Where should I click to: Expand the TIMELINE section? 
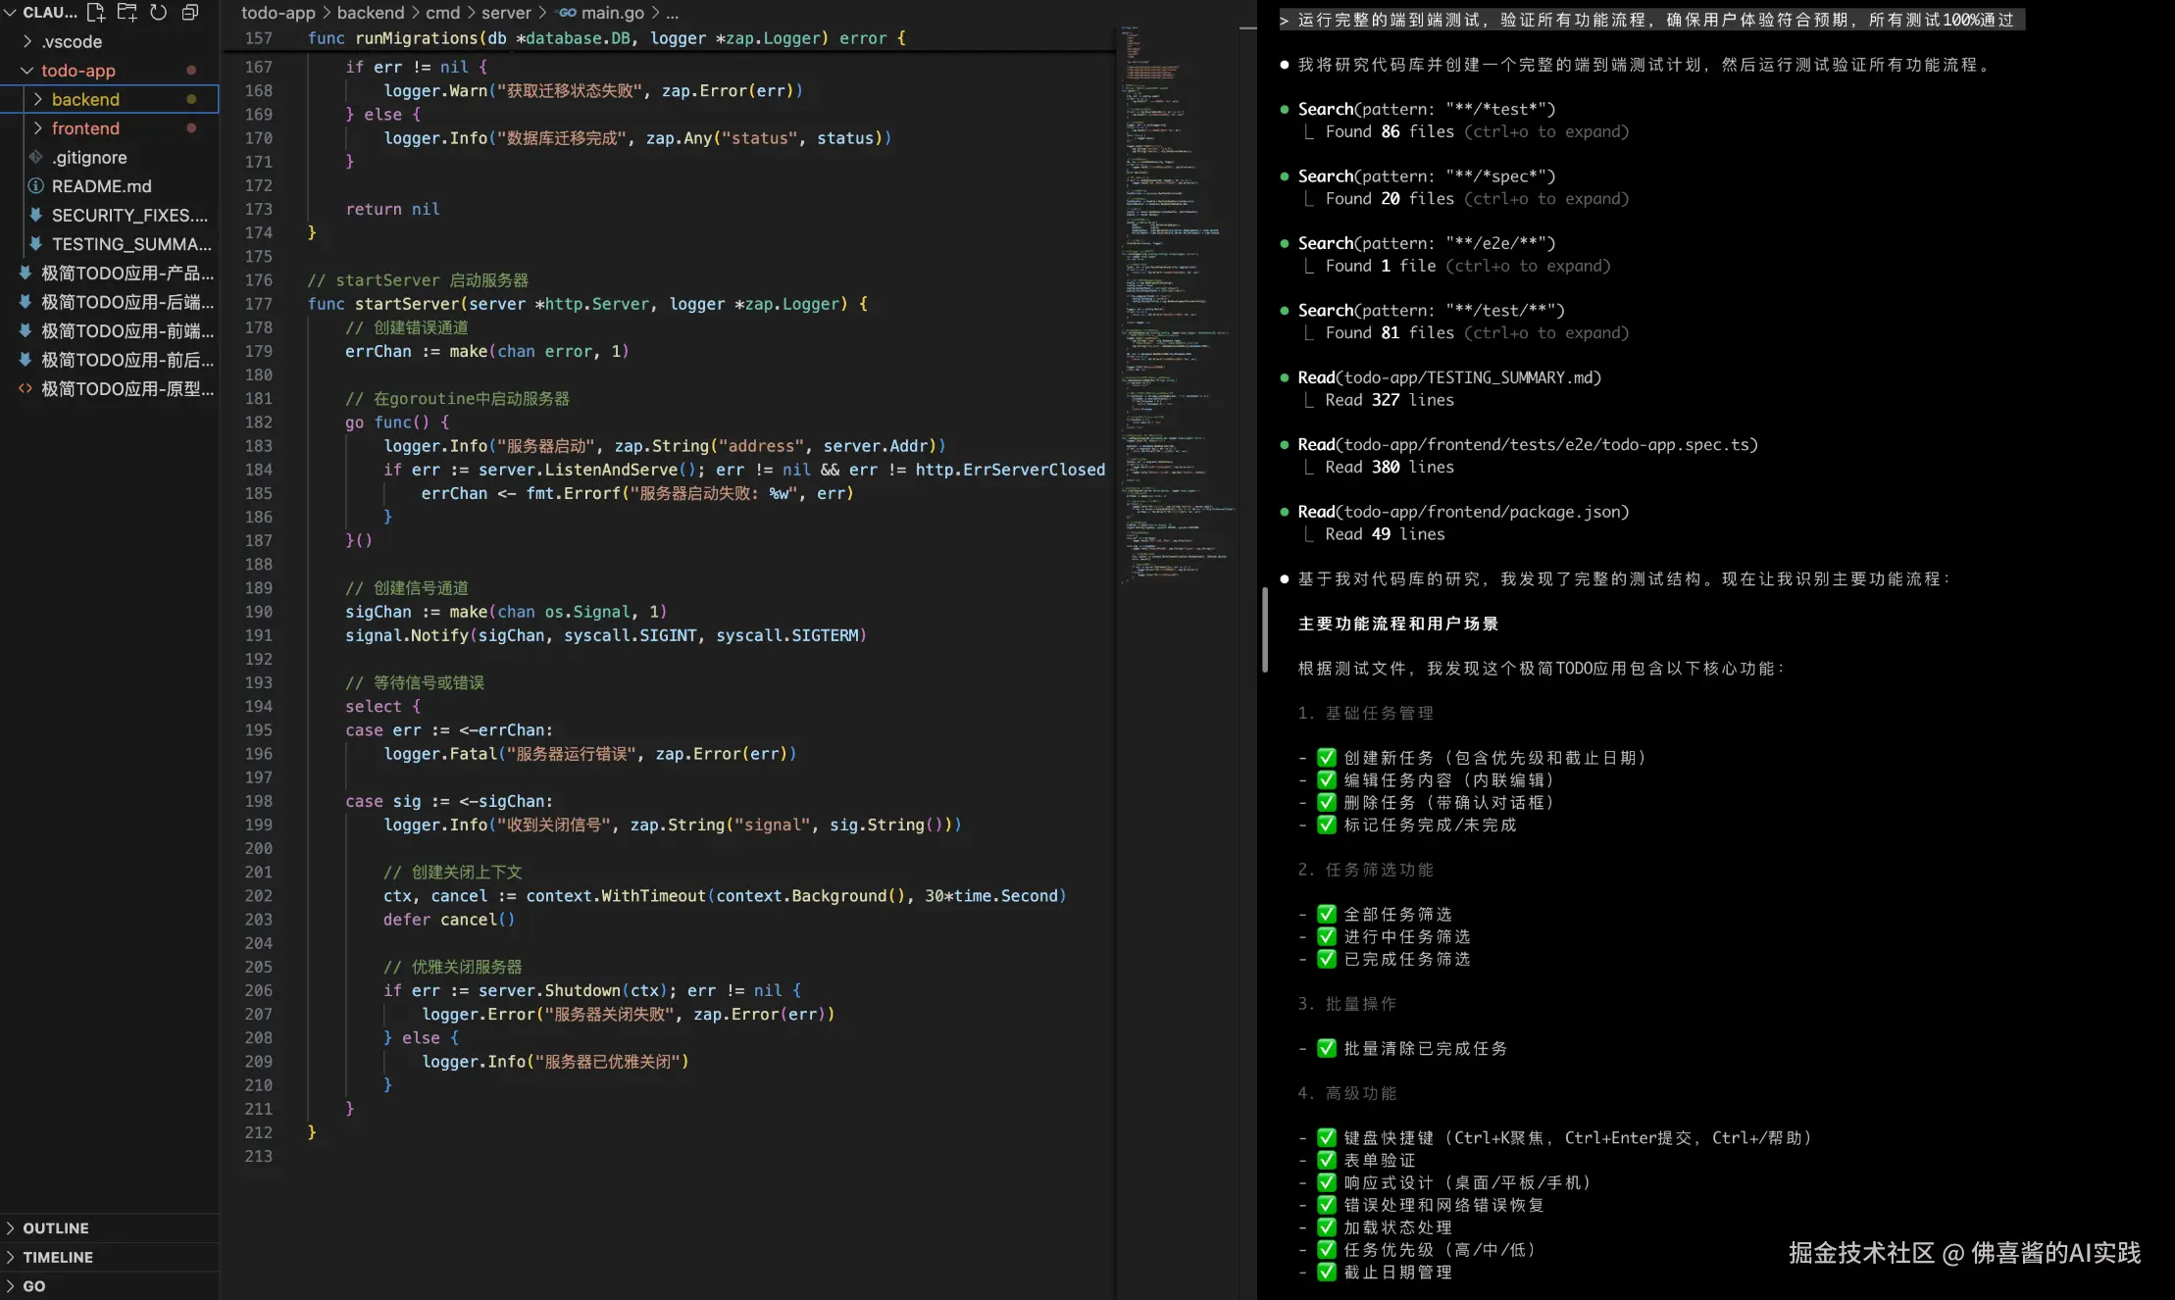click(x=57, y=1257)
